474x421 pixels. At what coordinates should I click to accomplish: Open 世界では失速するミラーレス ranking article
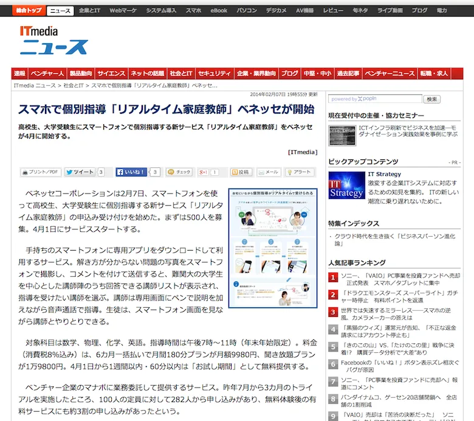(396, 314)
